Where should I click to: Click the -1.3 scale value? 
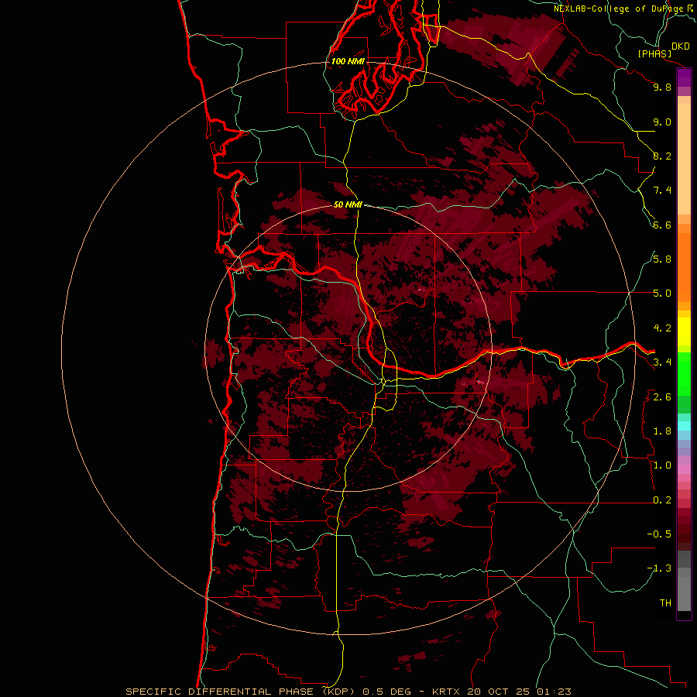click(659, 568)
